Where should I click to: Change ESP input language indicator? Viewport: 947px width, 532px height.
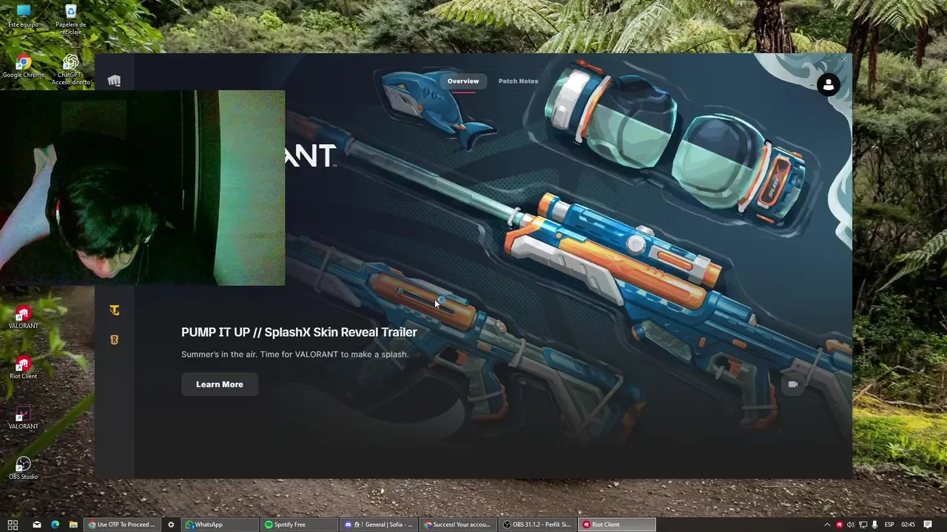tap(889, 525)
